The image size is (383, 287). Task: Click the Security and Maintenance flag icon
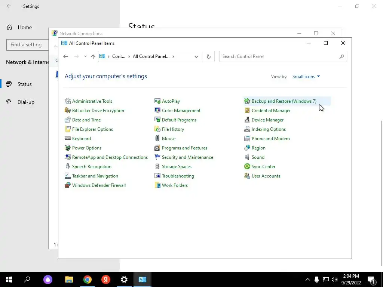pyautogui.click(x=157, y=157)
